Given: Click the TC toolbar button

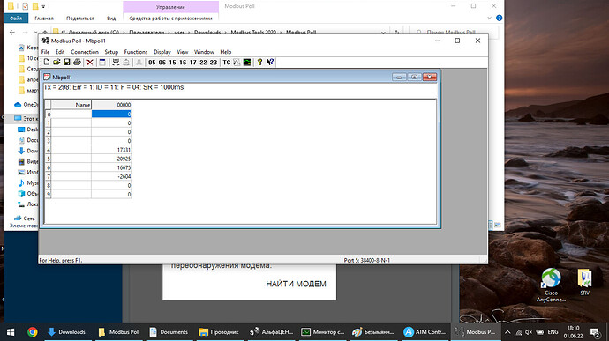Looking at the screenshot, I should click(227, 62).
